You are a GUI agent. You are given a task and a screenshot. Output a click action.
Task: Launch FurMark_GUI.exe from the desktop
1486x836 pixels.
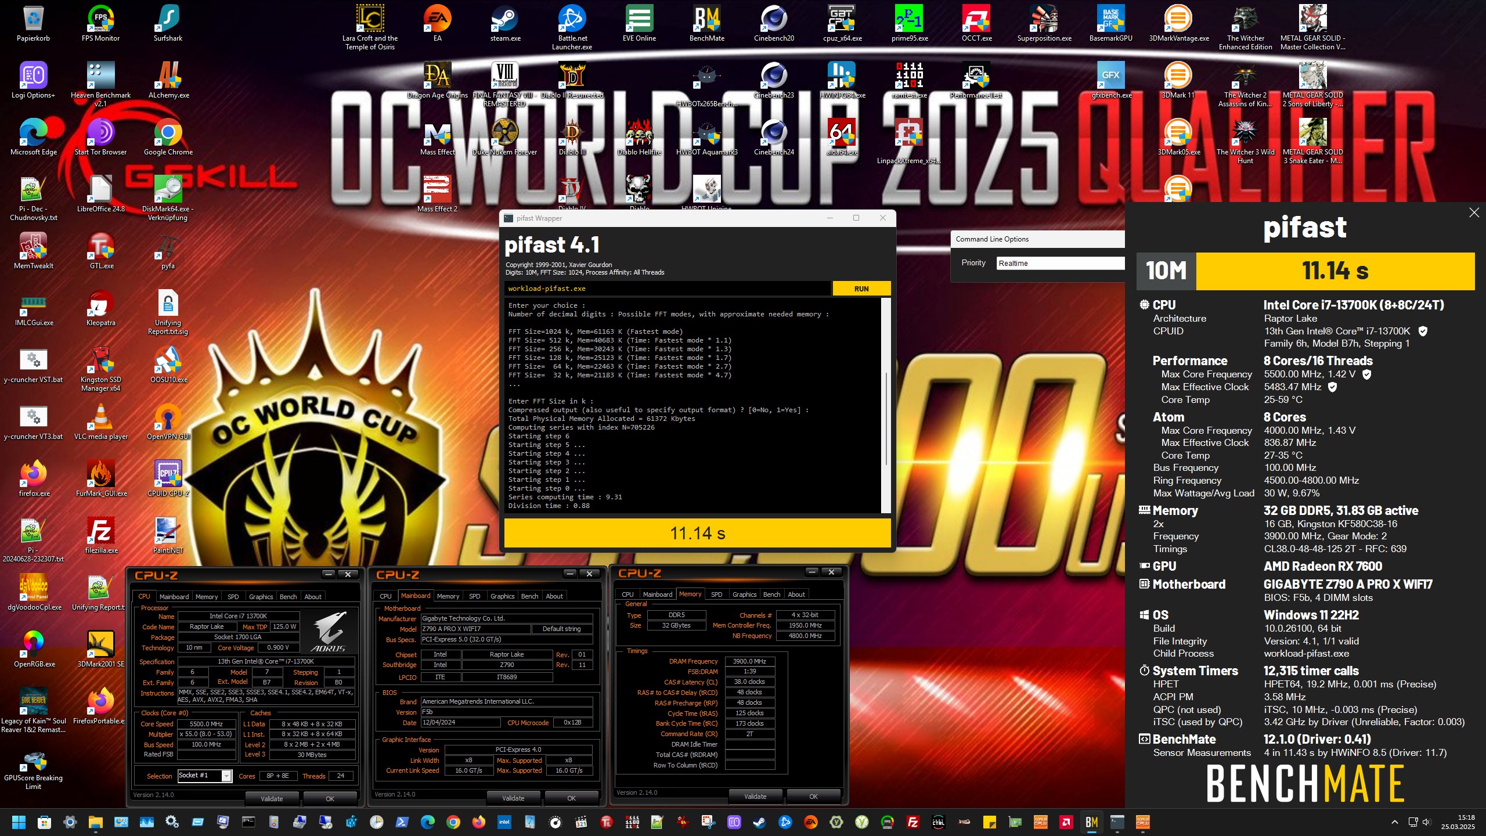pos(101,479)
